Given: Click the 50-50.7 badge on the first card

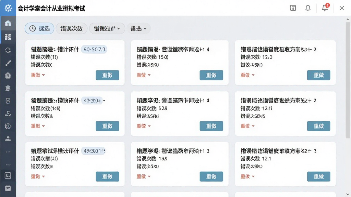Looking at the screenshot, I should (94, 49).
